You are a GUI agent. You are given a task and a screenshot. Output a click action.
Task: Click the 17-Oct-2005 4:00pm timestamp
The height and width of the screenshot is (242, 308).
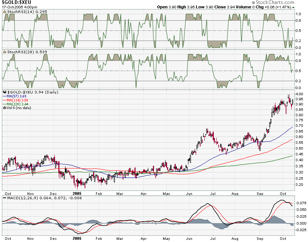19,7
